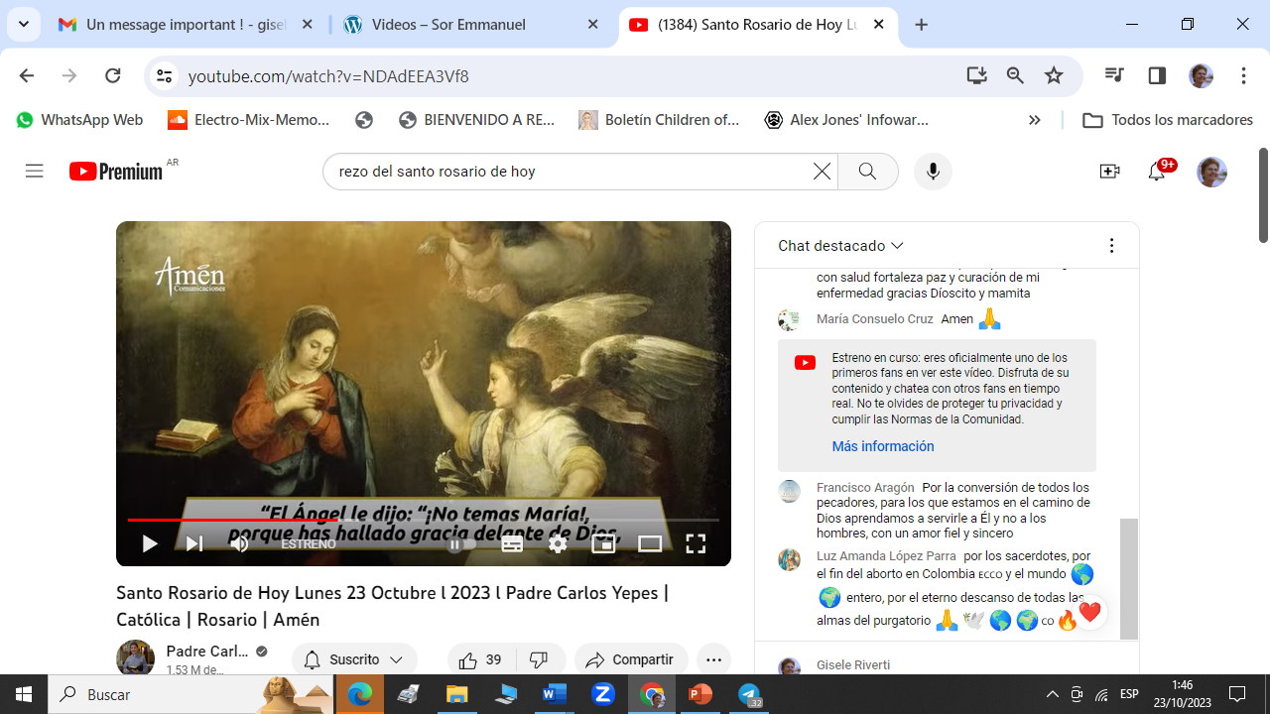Show more bookmarks with chevron

coord(1034,120)
